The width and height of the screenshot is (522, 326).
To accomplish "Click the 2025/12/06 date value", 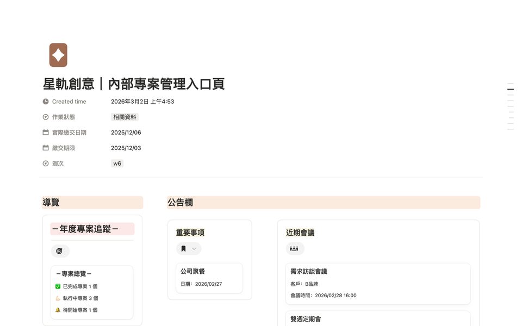I will [x=126, y=133].
